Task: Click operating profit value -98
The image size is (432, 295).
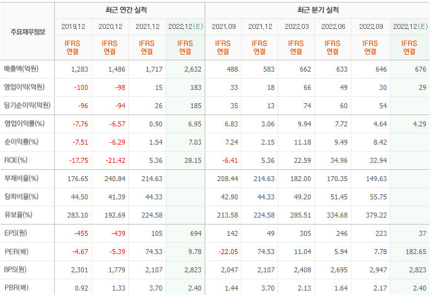Action: (120, 87)
